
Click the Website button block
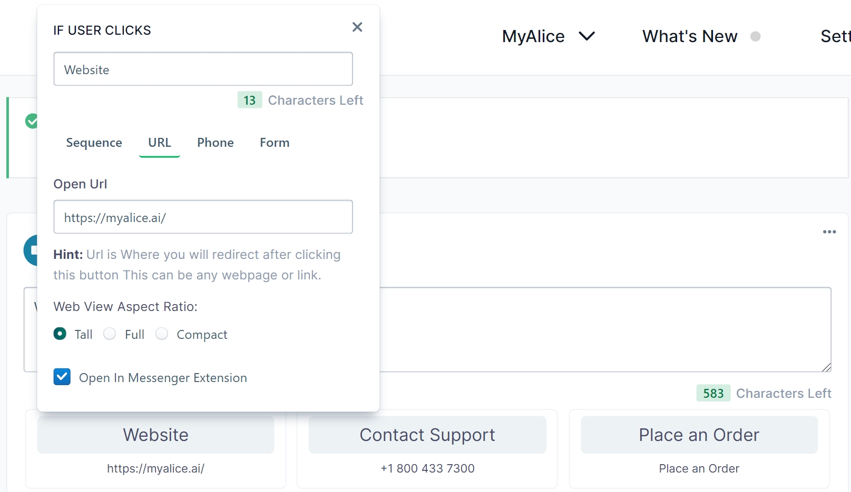pyautogui.click(x=155, y=435)
